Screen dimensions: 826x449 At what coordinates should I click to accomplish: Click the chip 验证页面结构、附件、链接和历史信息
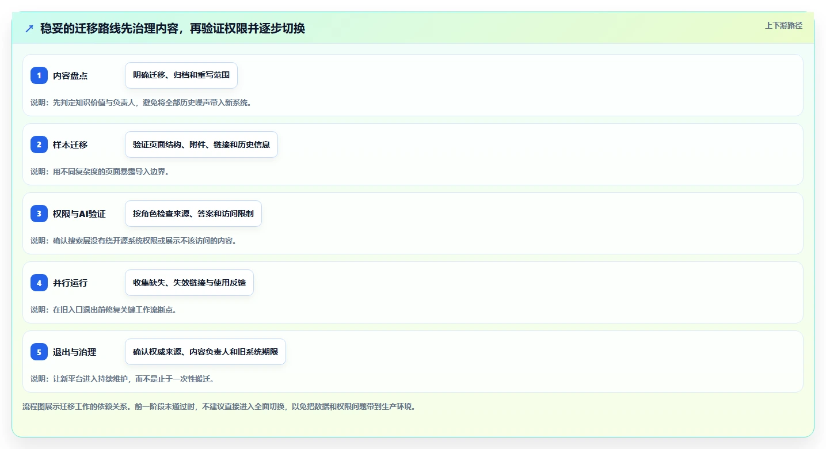coord(201,144)
